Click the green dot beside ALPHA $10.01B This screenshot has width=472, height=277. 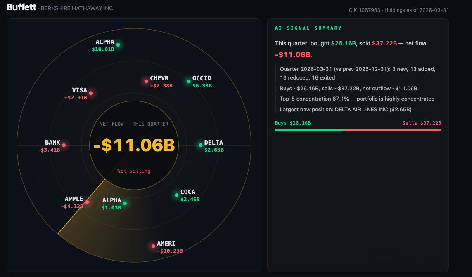click(118, 45)
